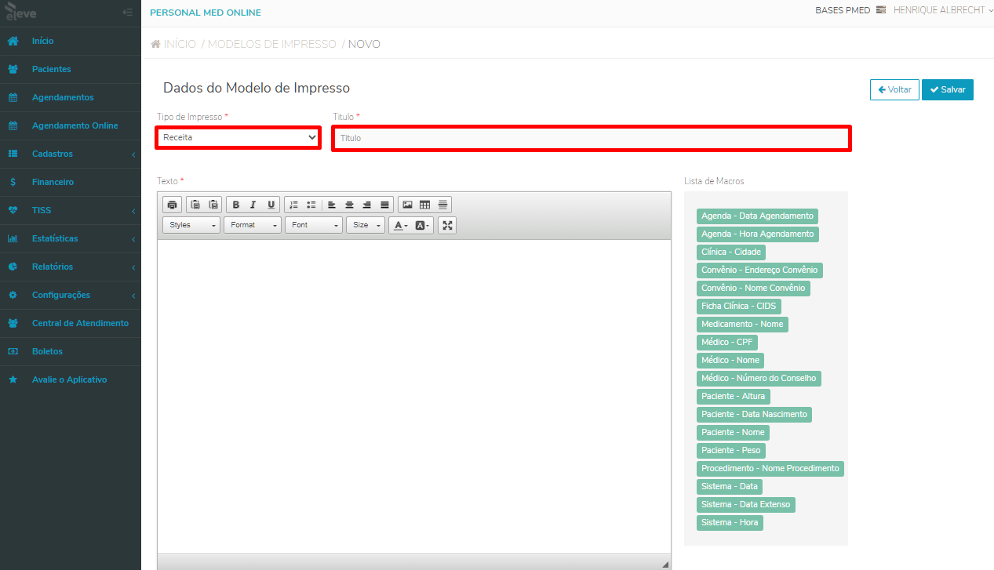Open the Font dropdown
Screen dimensions: 994x570
tap(313, 225)
